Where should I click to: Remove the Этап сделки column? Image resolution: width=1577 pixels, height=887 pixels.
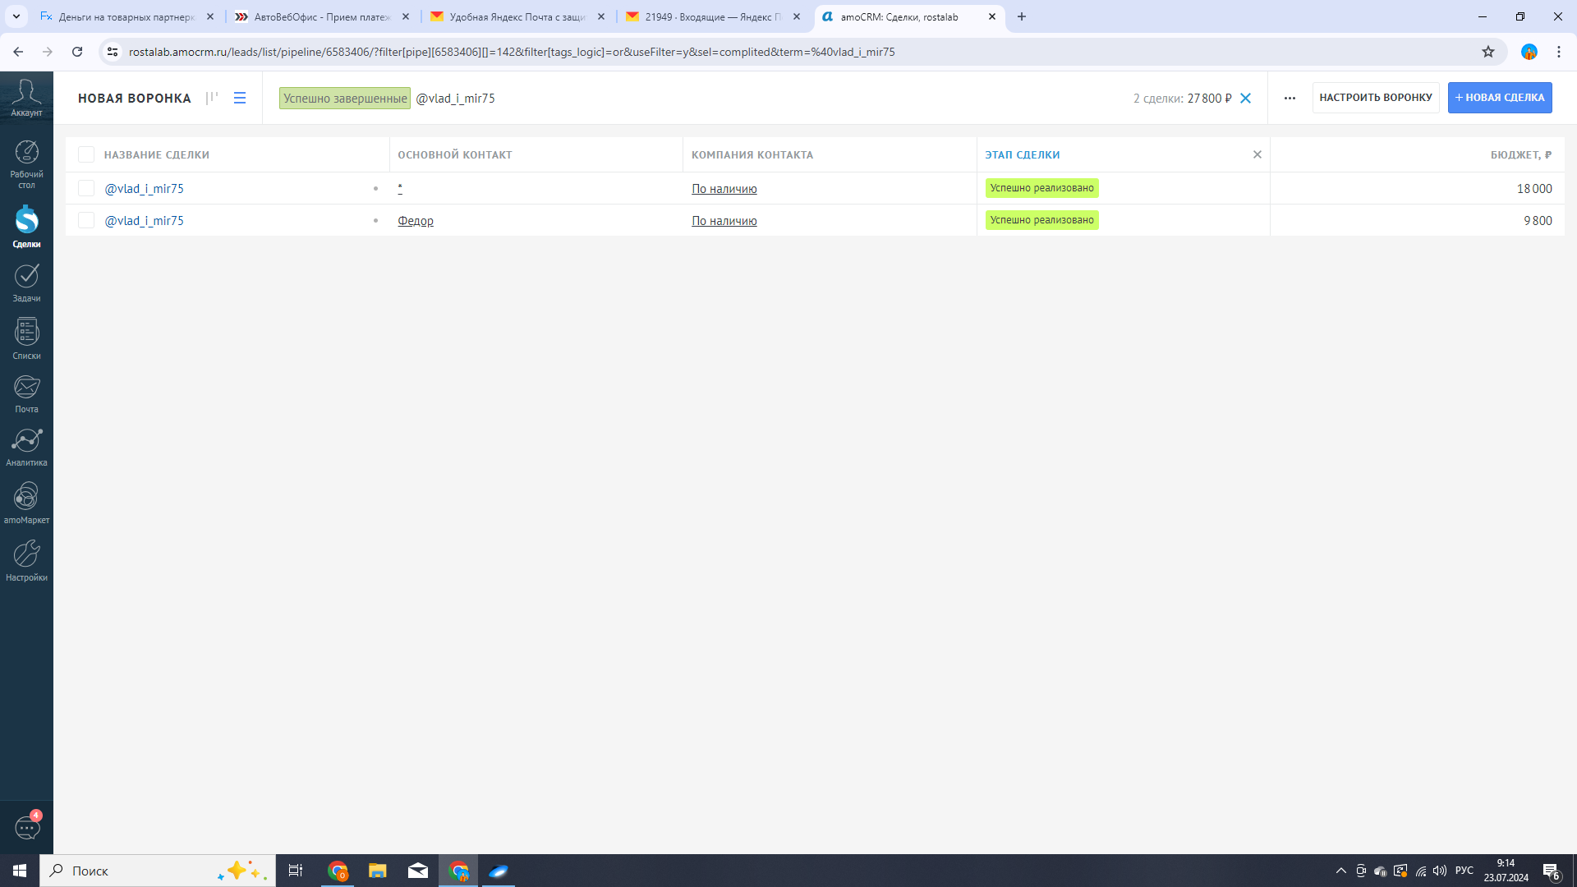(1257, 154)
